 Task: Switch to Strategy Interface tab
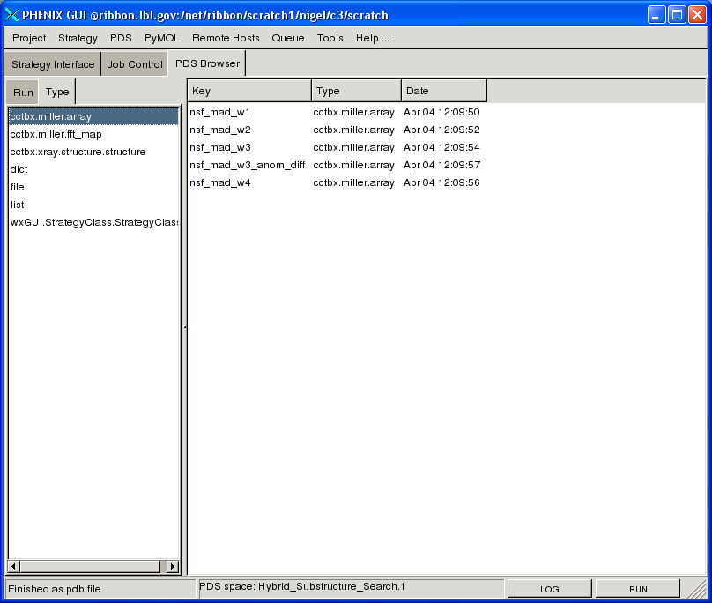53,64
